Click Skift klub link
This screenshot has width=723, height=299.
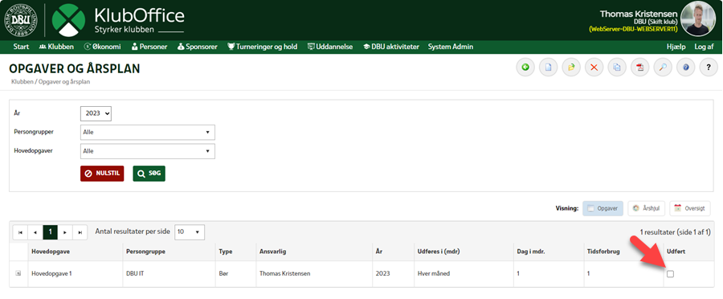coord(662,22)
